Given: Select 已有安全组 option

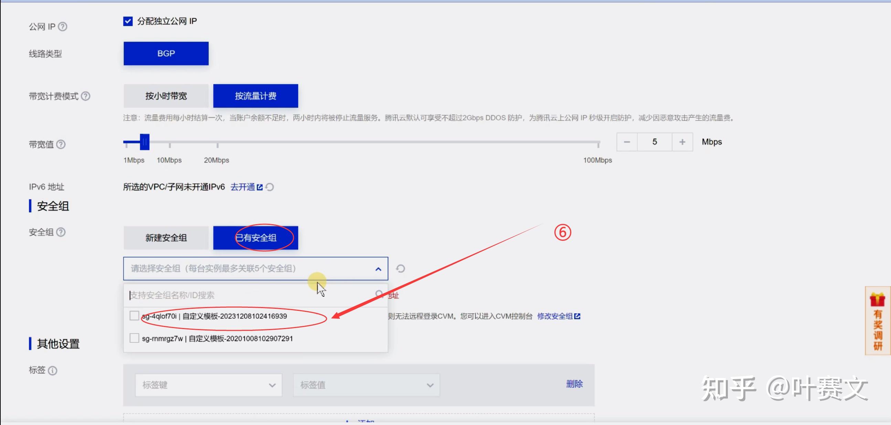Looking at the screenshot, I should point(256,238).
